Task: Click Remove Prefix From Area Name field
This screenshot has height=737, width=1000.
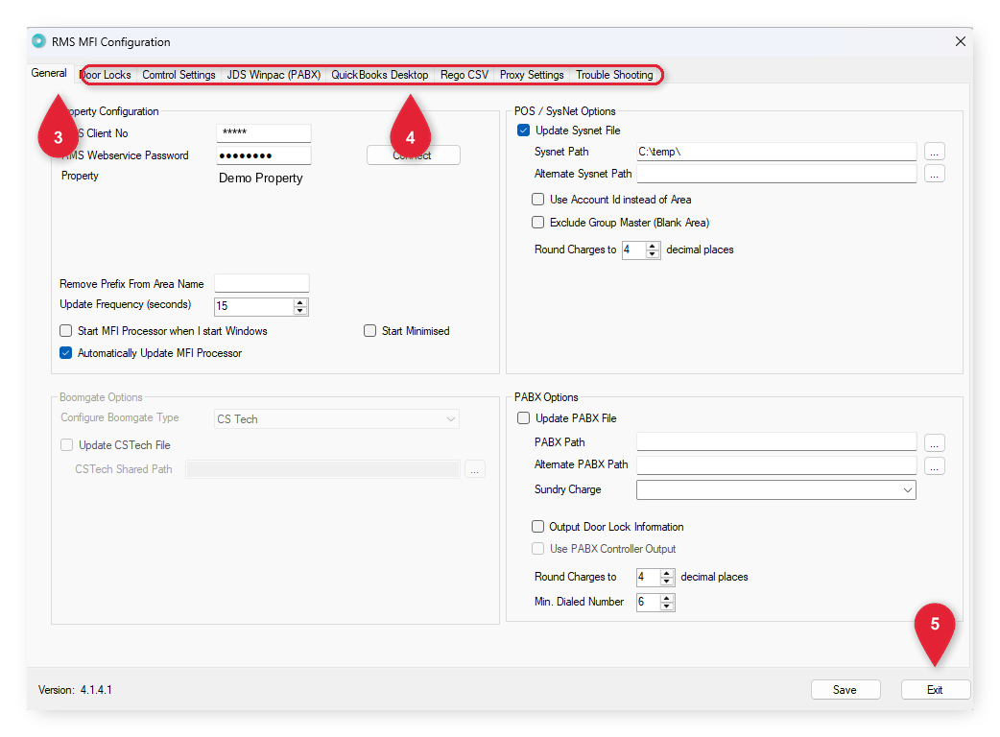Action: pyautogui.click(x=261, y=284)
